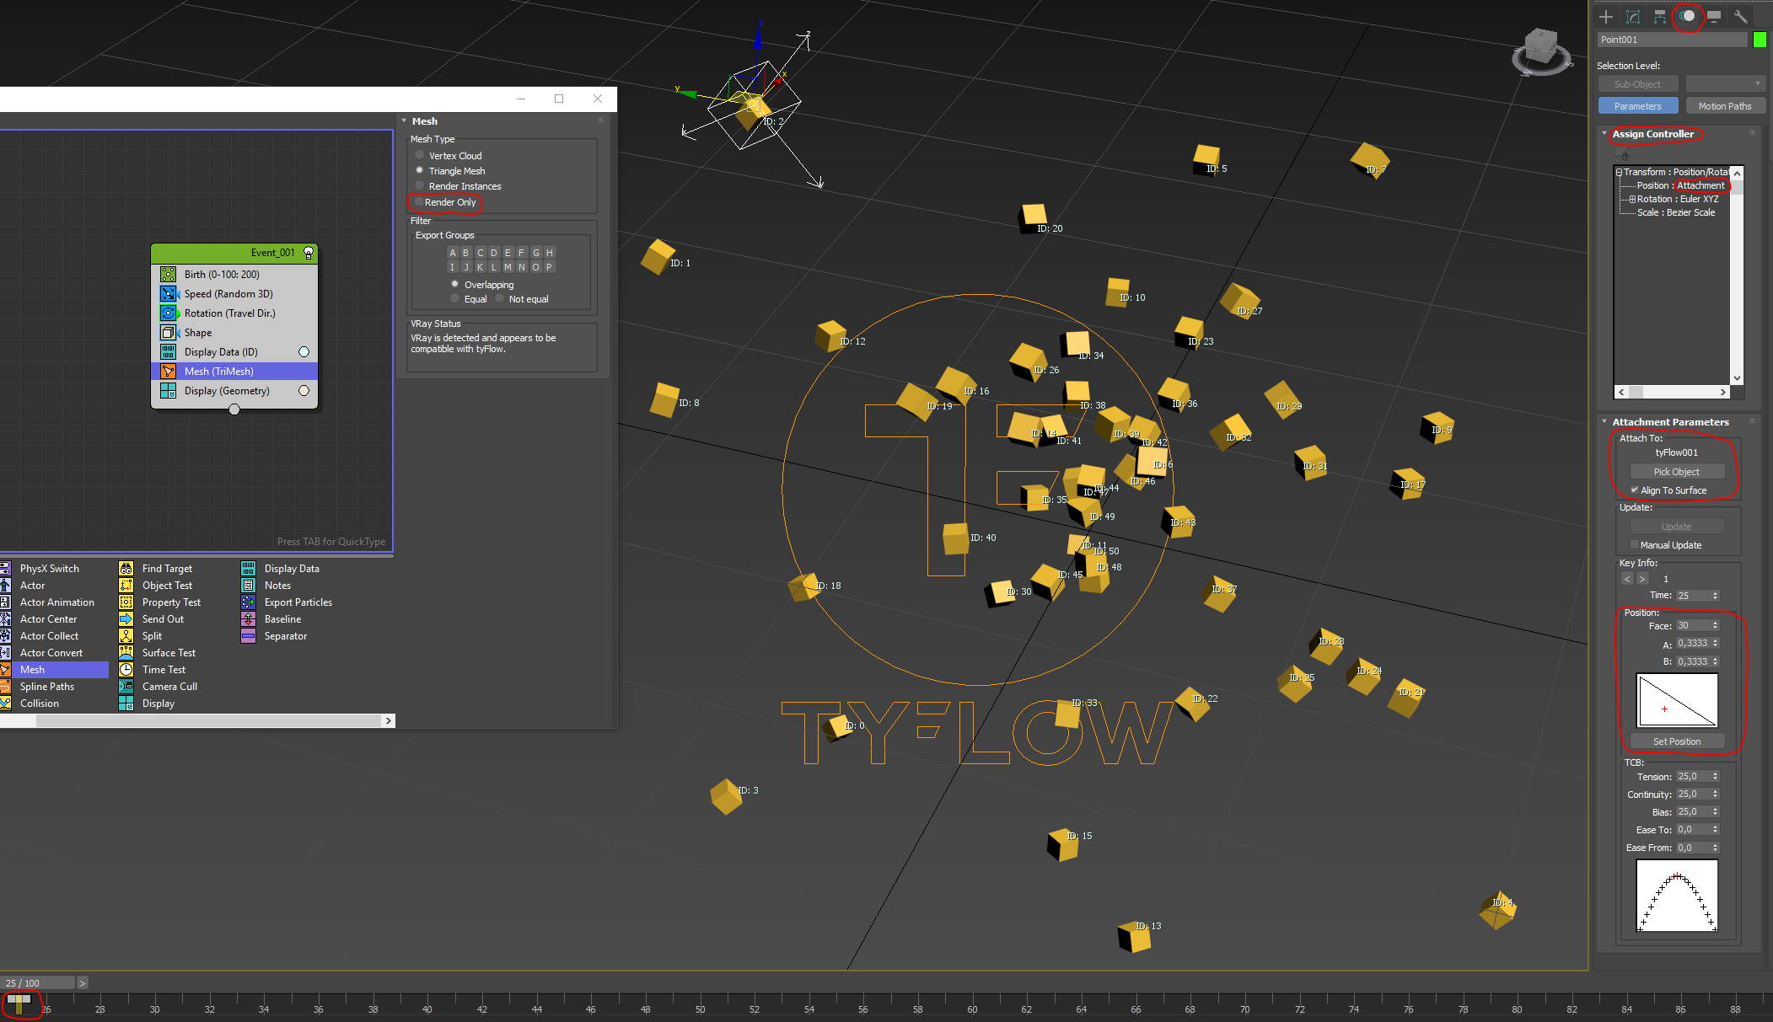Select the Overlapping filter radio button
This screenshot has width=1773, height=1022.
tap(454, 284)
